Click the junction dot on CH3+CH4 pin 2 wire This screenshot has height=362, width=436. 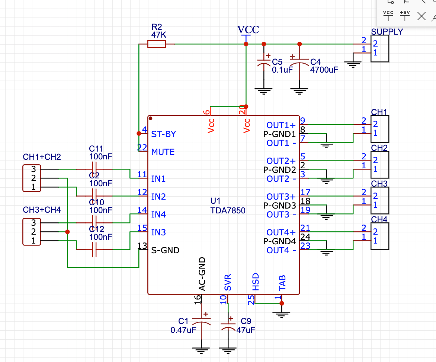(67, 232)
